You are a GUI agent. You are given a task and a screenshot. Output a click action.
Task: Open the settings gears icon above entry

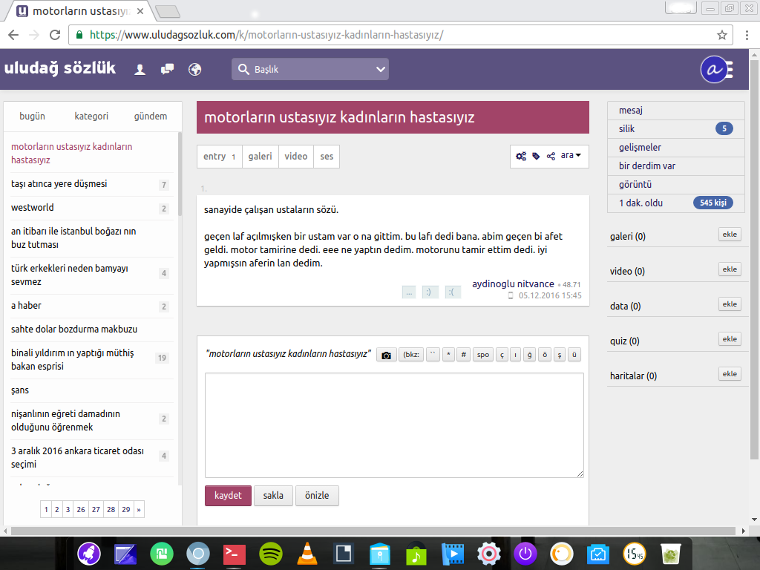[521, 156]
